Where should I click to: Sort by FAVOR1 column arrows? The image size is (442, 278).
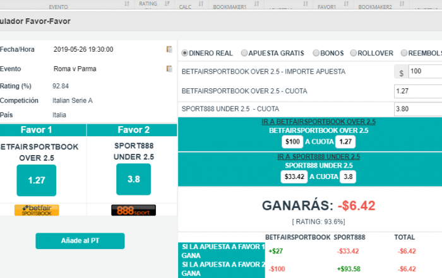pos(346,4)
